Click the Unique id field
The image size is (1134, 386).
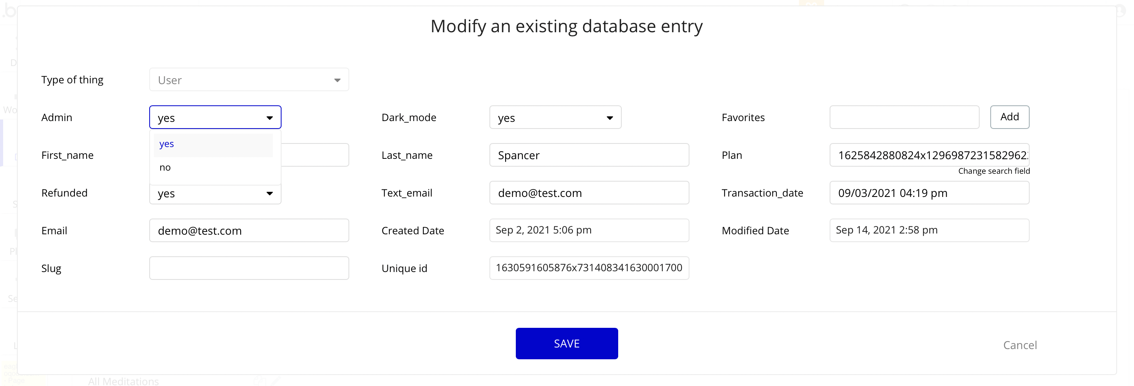pos(589,268)
